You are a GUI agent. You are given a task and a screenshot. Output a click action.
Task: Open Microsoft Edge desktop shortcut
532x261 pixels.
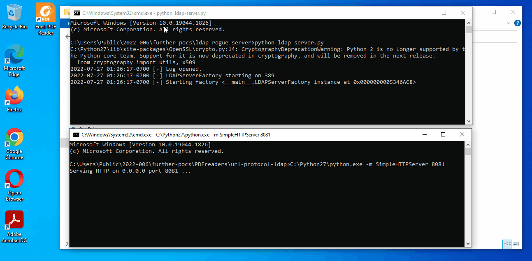click(x=14, y=61)
